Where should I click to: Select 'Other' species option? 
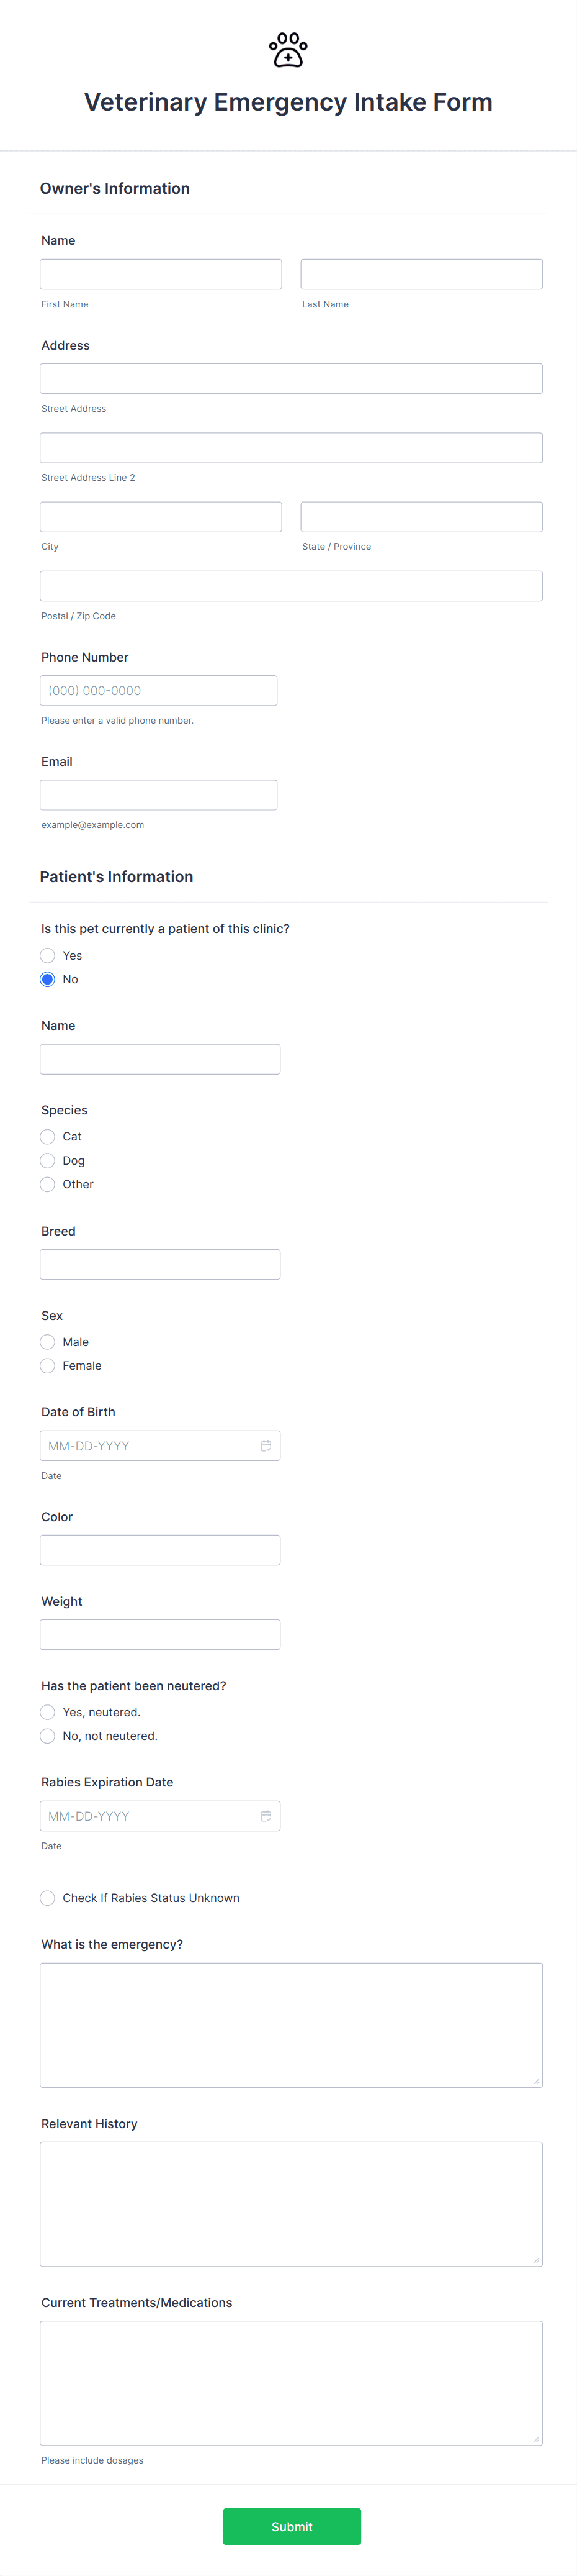[x=47, y=1184]
